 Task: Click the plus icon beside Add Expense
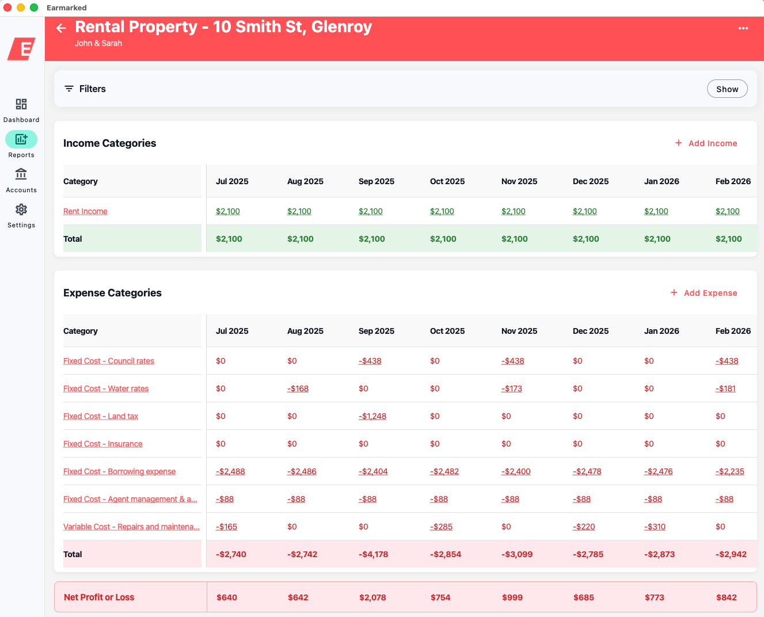coord(674,292)
